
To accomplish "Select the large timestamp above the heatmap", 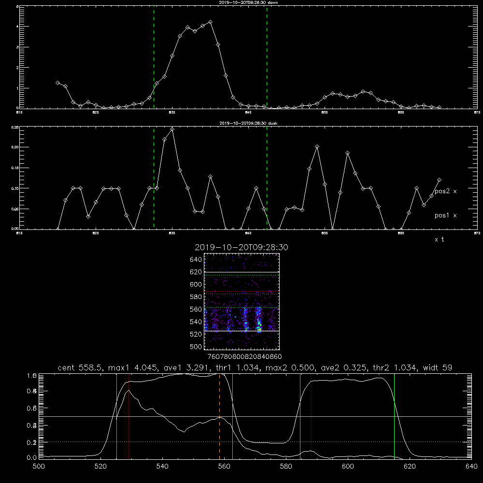I will 241,248.
